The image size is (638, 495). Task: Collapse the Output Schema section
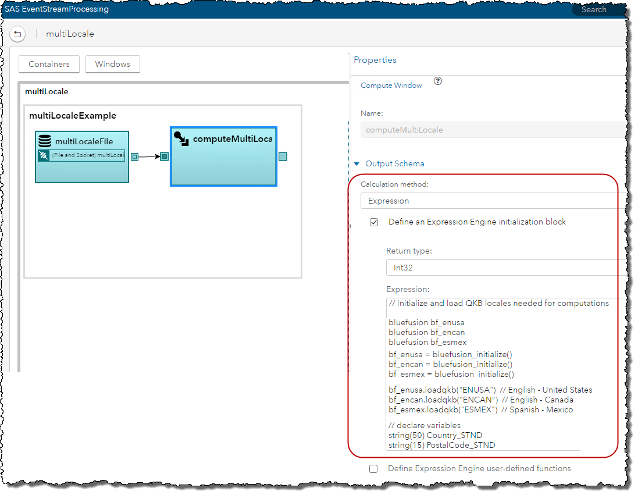click(x=357, y=164)
